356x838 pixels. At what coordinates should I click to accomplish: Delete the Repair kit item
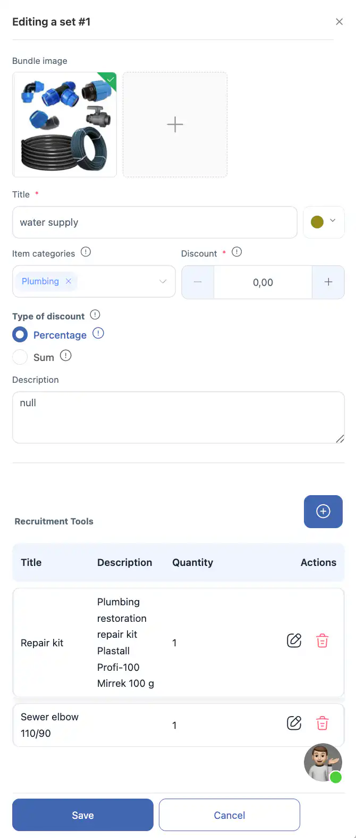(x=322, y=640)
